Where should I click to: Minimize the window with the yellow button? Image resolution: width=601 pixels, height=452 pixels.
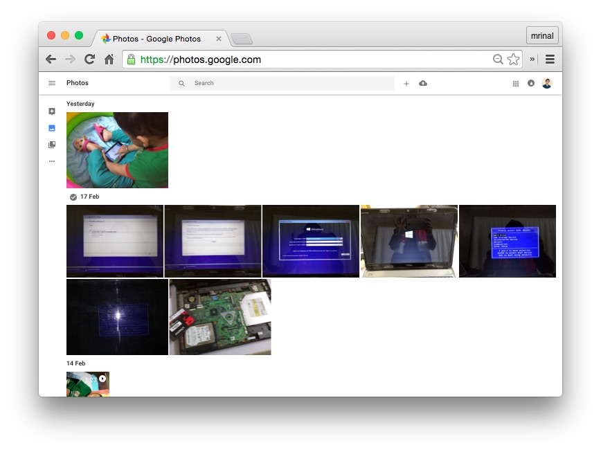coord(65,35)
